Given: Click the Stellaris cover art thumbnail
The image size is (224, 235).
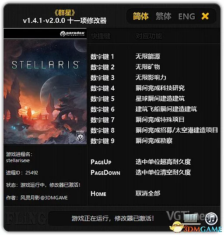Looking at the screenshot, I should [45, 92].
